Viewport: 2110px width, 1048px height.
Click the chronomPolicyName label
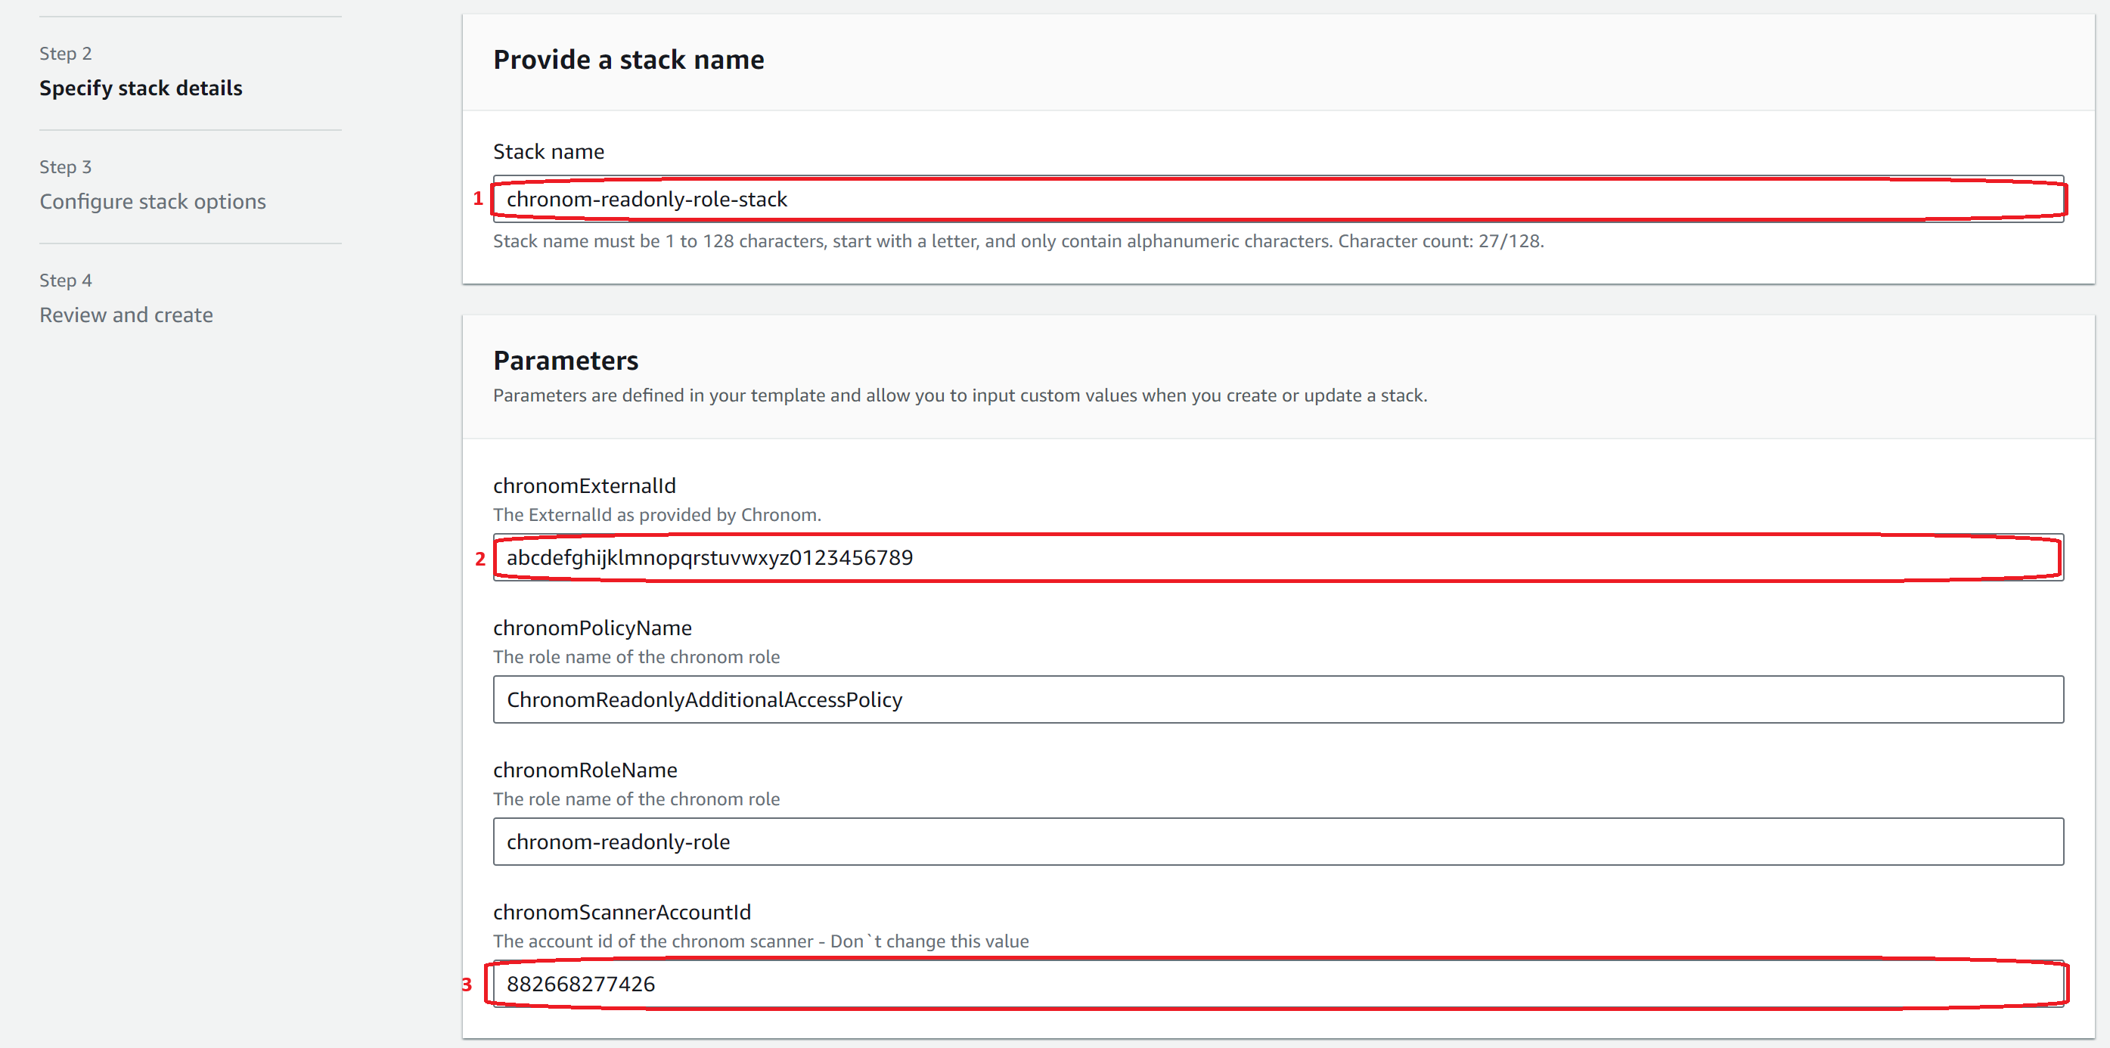click(x=592, y=628)
